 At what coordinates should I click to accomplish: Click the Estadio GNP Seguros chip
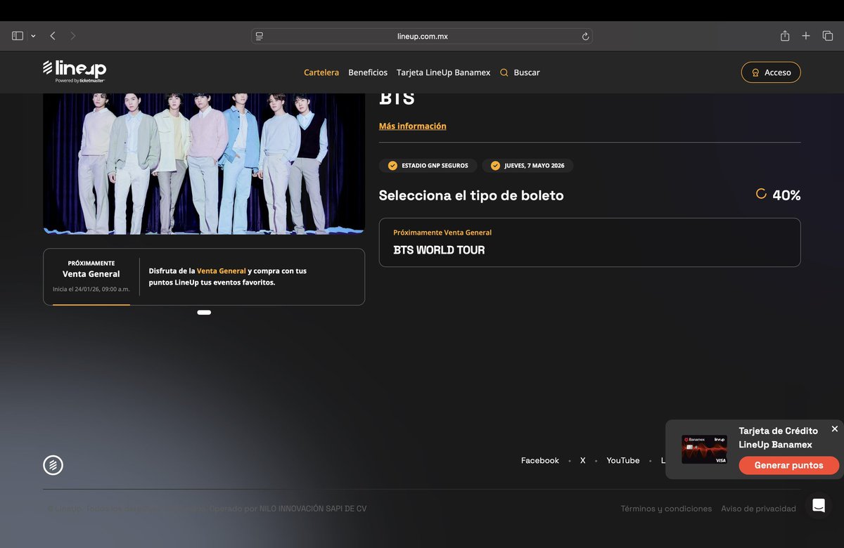pos(428,166)
